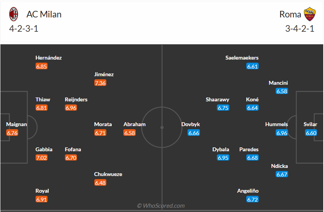Click the WhoScored.com watermark
The image size is (324, 212).
pos(161,206)
